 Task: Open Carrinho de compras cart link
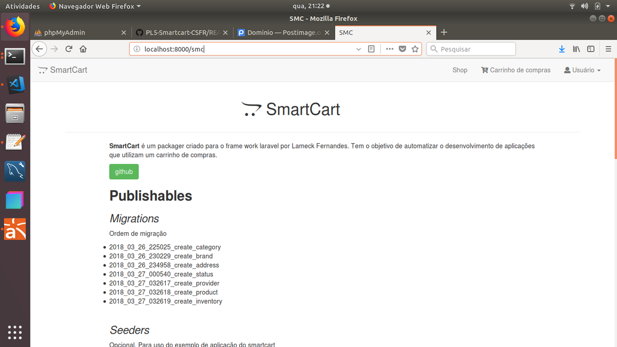click(x=516, y=70)
